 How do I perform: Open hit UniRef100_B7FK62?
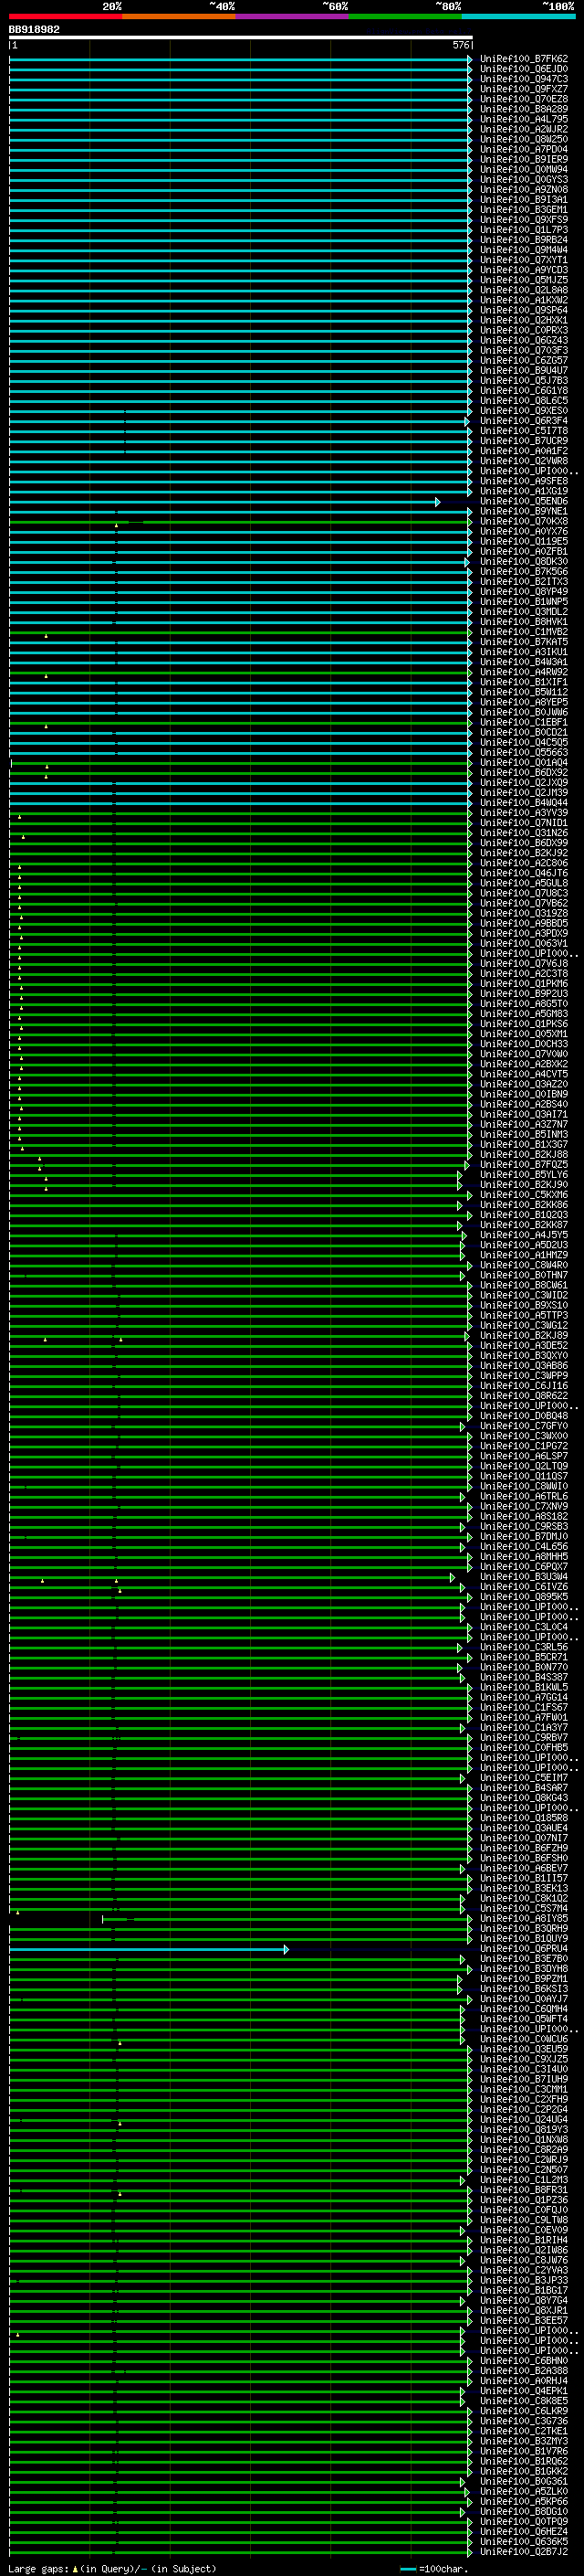point(523,59)
